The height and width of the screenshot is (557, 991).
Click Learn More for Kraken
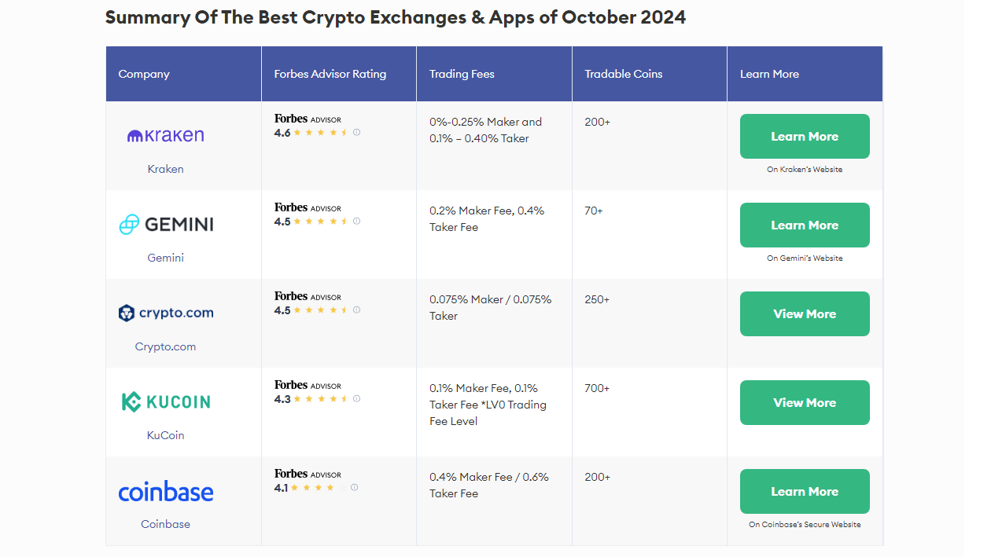[805, 136]
